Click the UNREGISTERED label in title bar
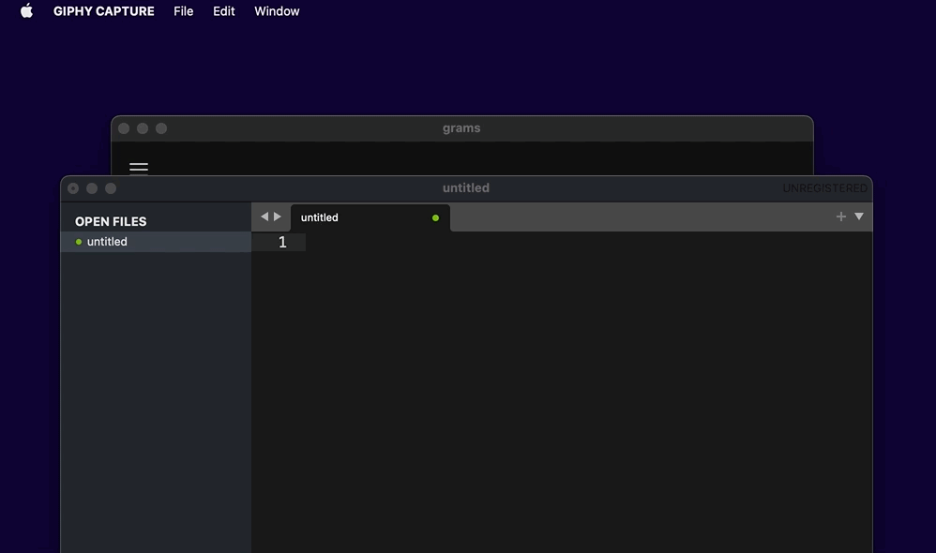936x553 pixels. pyautogui.click(x=825, y=188)
